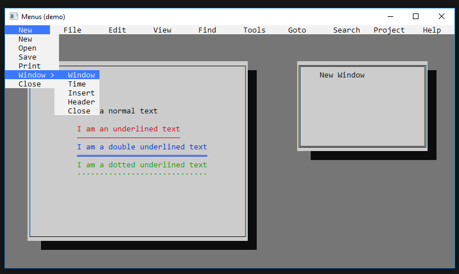Image resolution: width=459 pixels, height=274 pixels.
Task: Click the red underlined text
Action: [x=129, y=129]
